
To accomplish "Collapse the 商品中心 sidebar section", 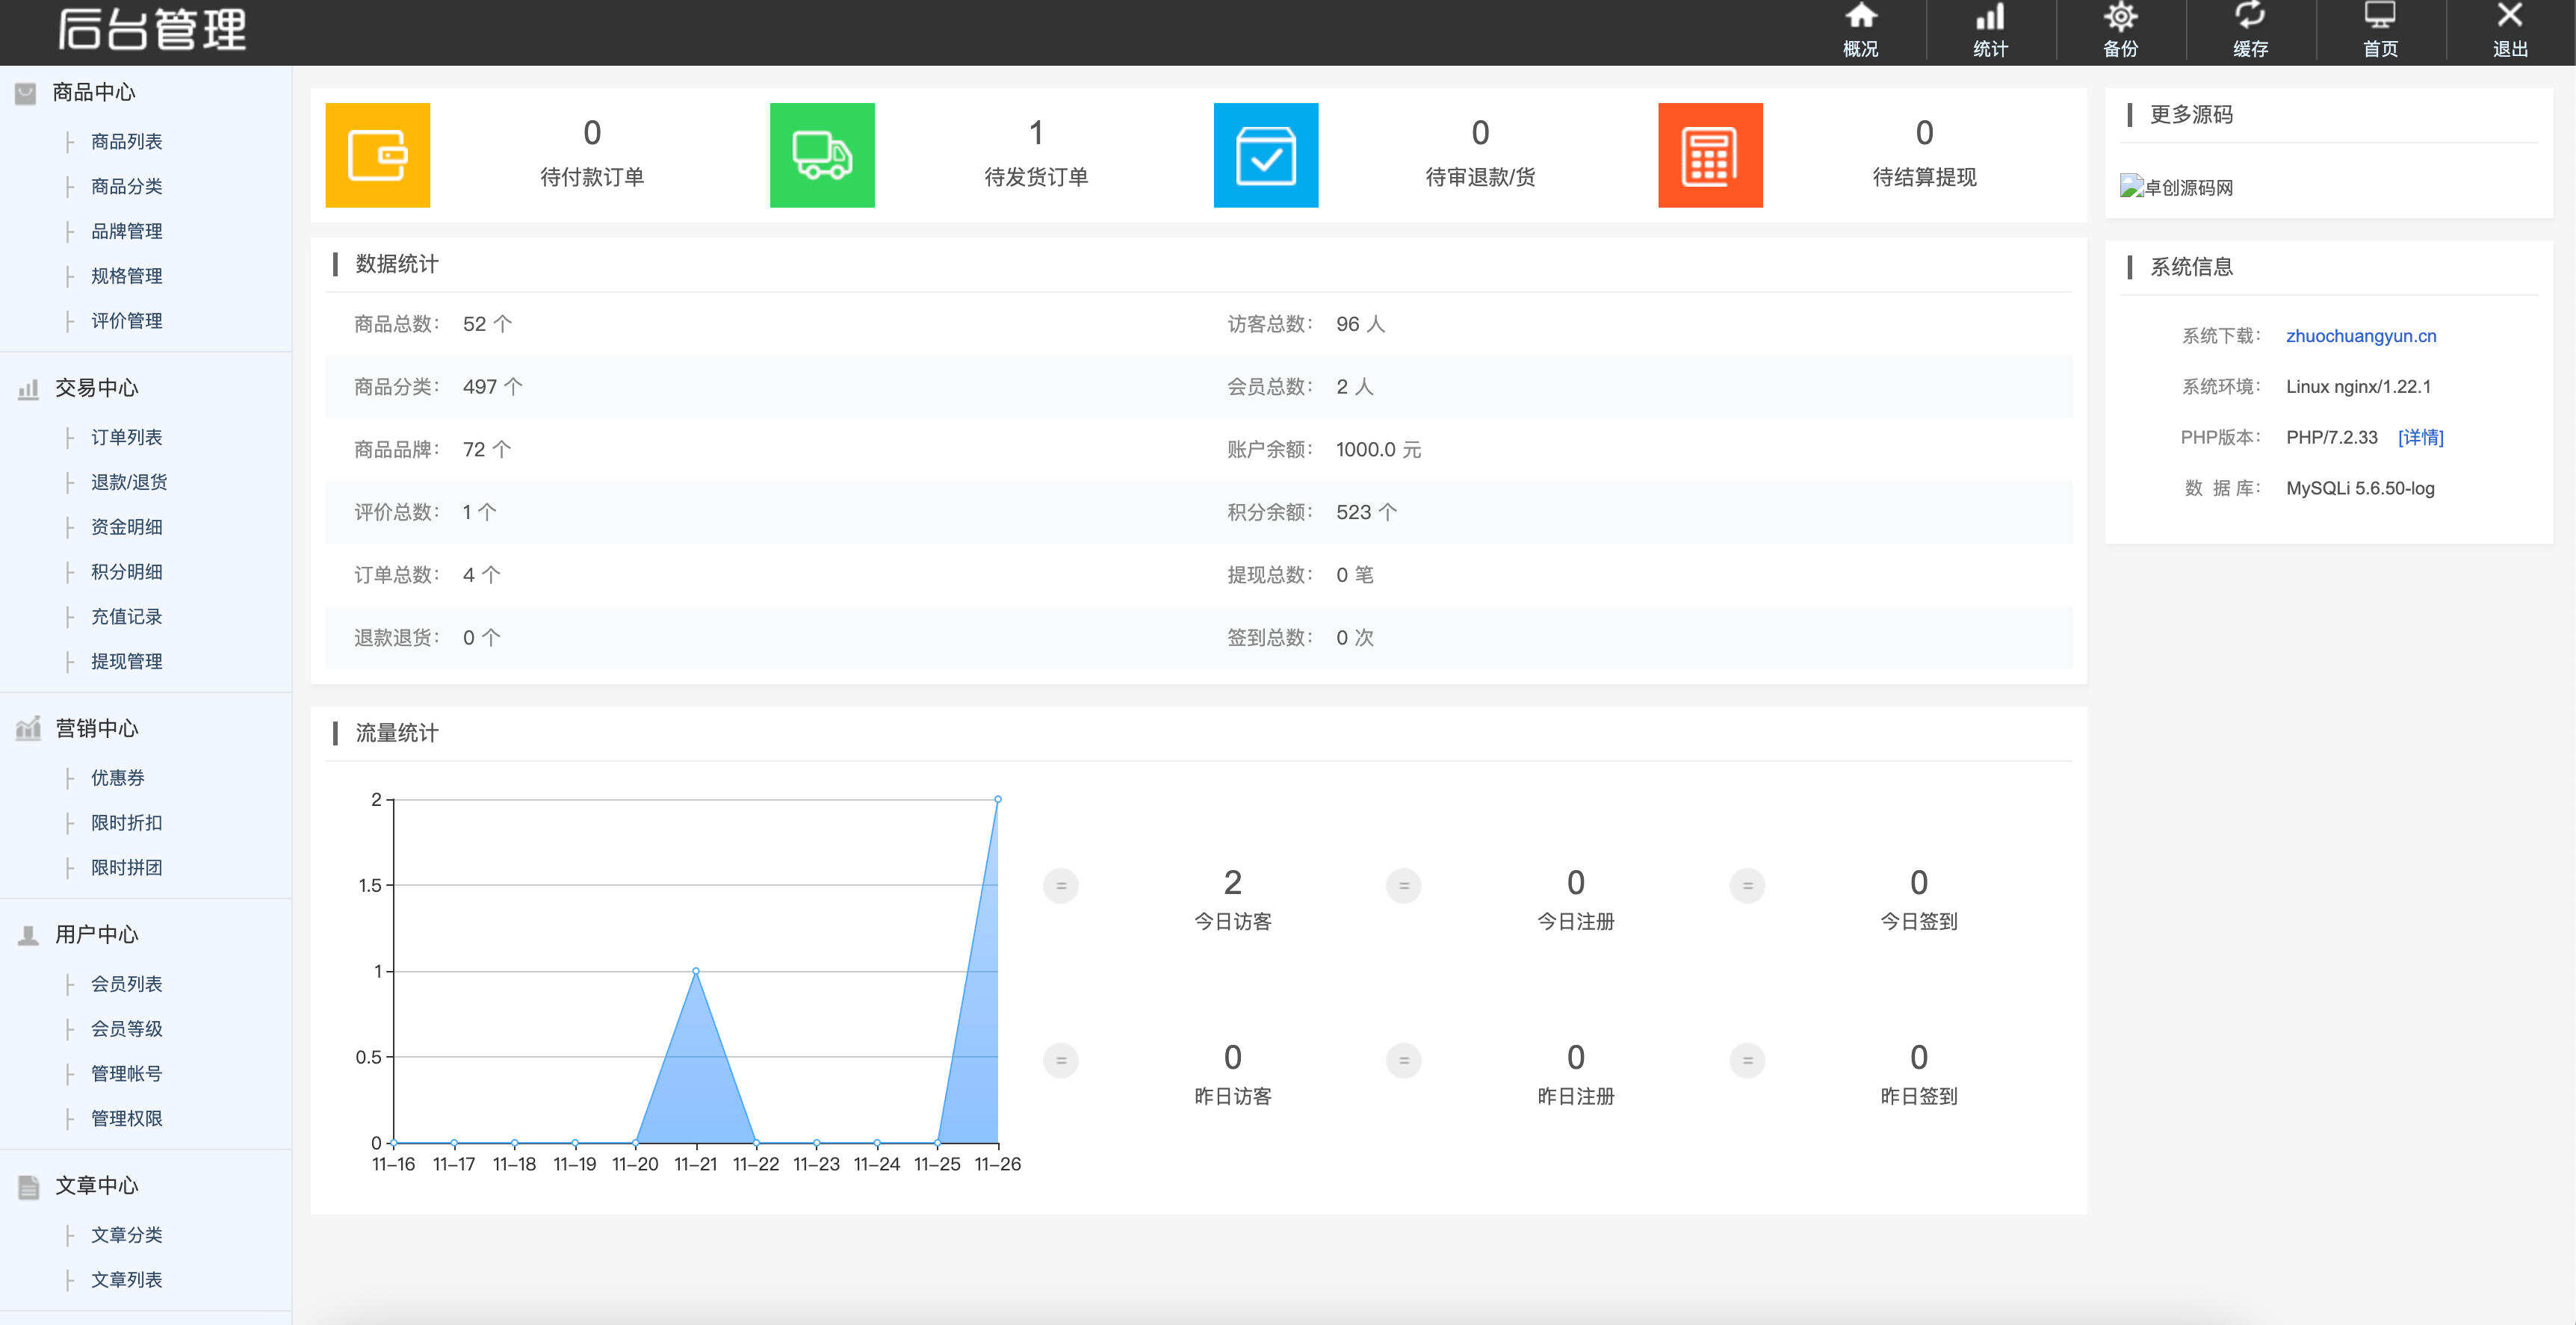I will [x=93, y=92].
